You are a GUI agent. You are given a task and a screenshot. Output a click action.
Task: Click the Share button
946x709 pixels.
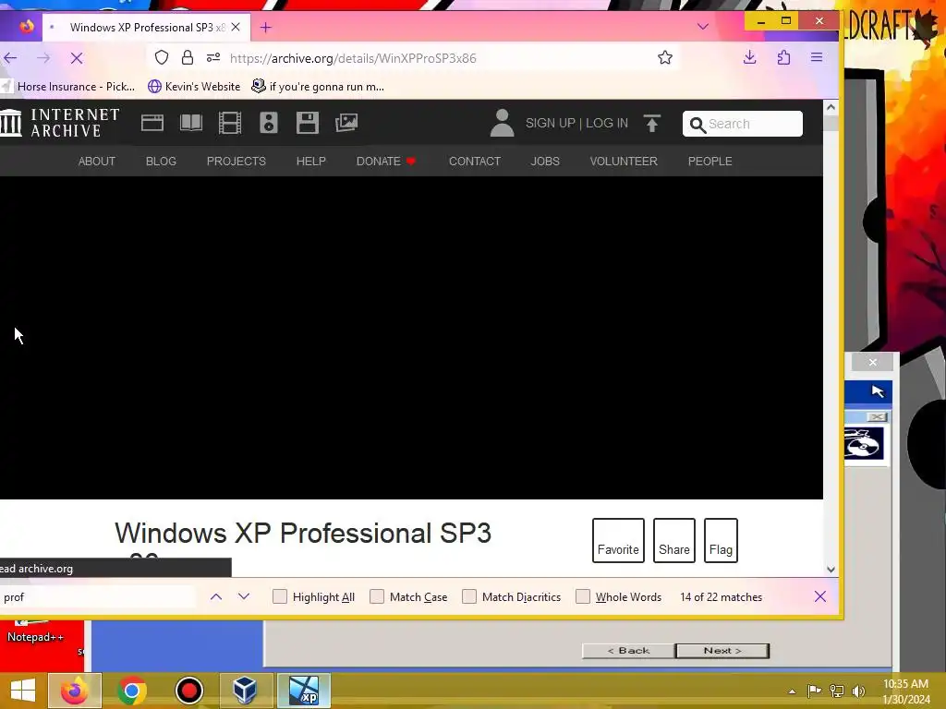coord(673,540)
